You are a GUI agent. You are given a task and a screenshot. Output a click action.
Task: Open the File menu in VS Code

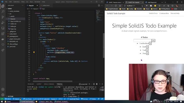6,2
